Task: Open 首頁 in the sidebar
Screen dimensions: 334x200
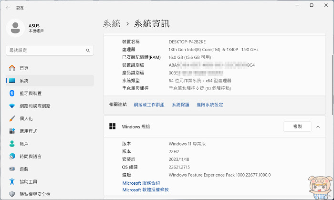Action: (x=50, y=68)
